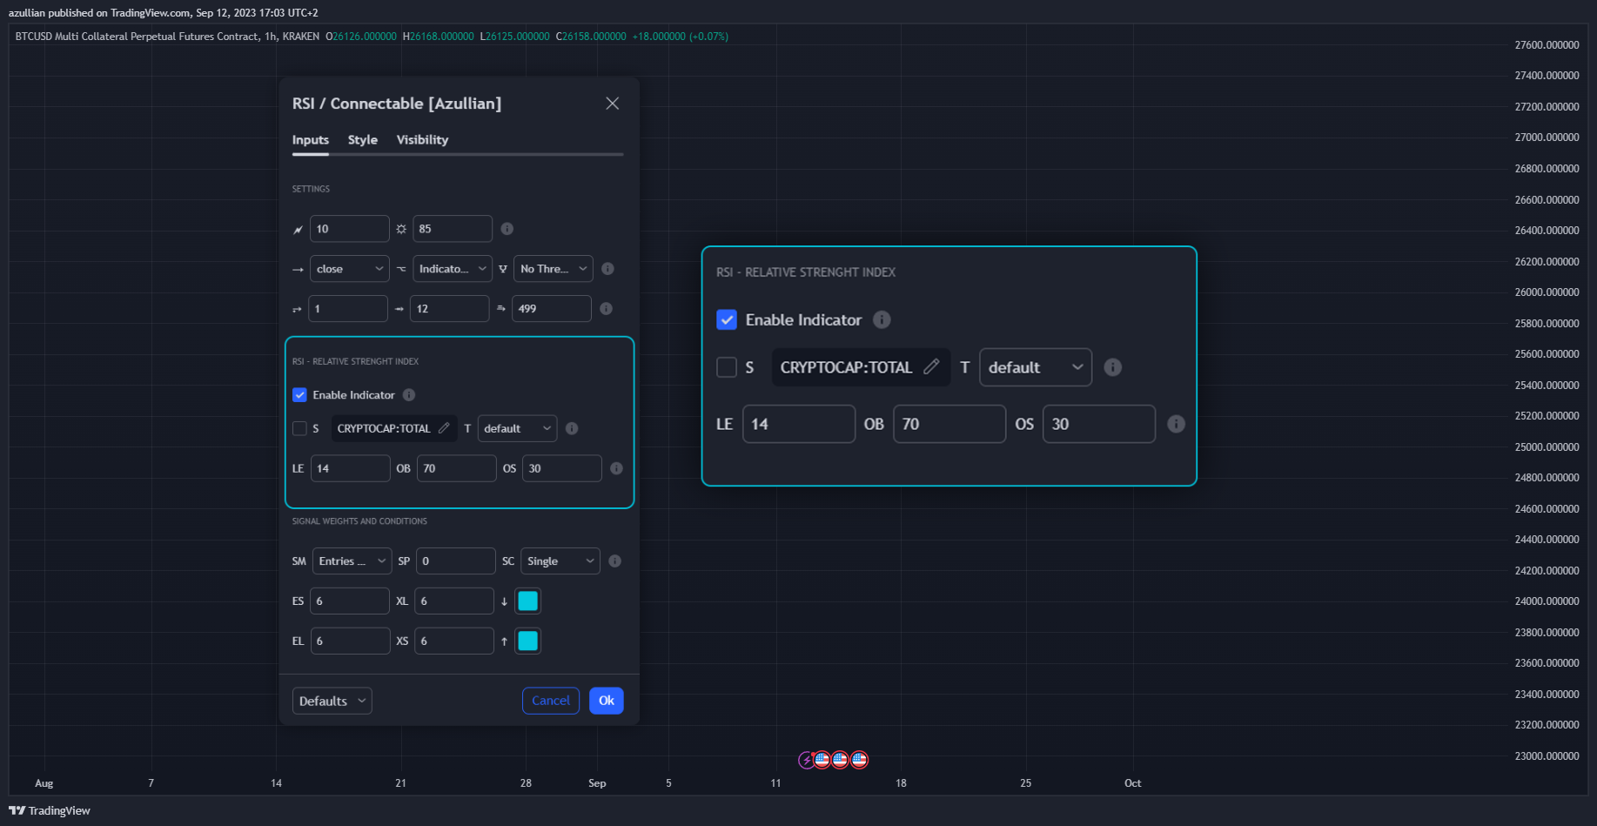The image size is (1597, 826).
Task: Click the pencil icon on the dialog's CRYPTOCAP:TOTAL field
Action: point(444,428)
